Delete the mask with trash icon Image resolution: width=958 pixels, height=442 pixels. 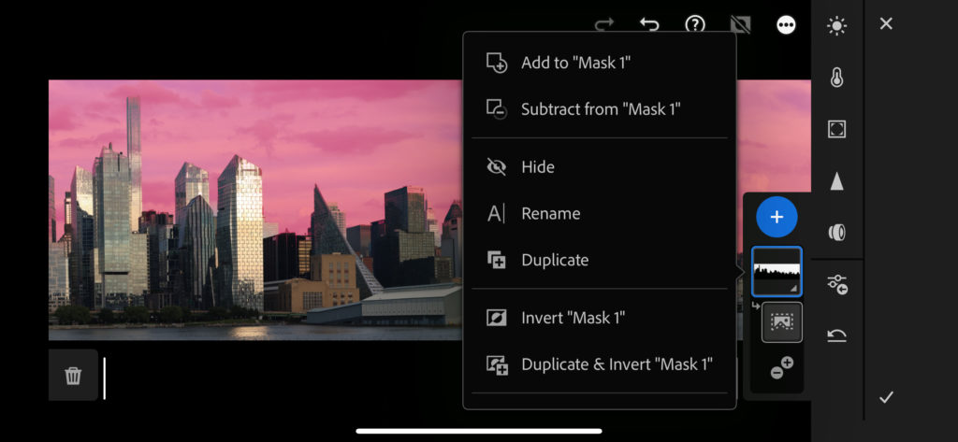73,376
